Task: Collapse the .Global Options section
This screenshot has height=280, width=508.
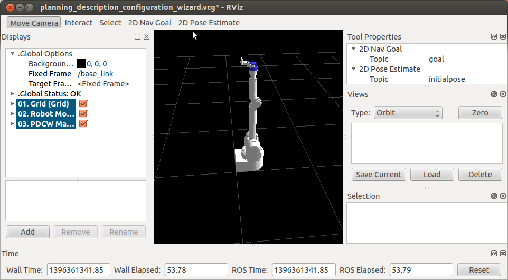Action: (x=13, y=54)
